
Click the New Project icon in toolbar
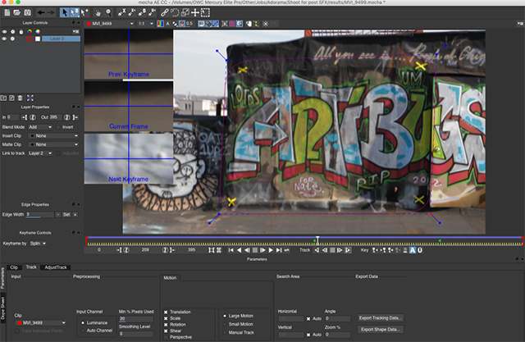[7, 13]
